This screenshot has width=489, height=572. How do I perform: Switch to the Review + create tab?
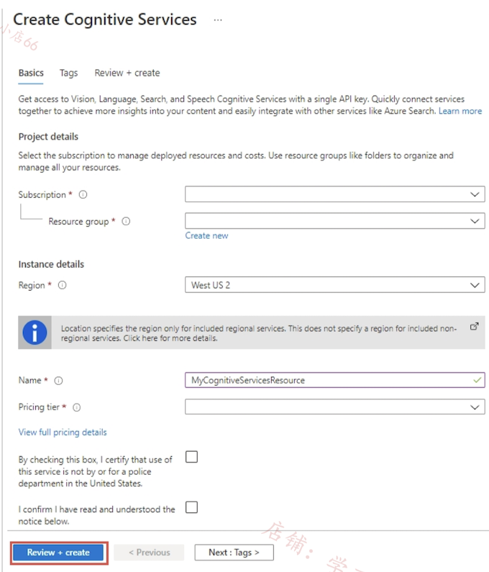[127, 73]
